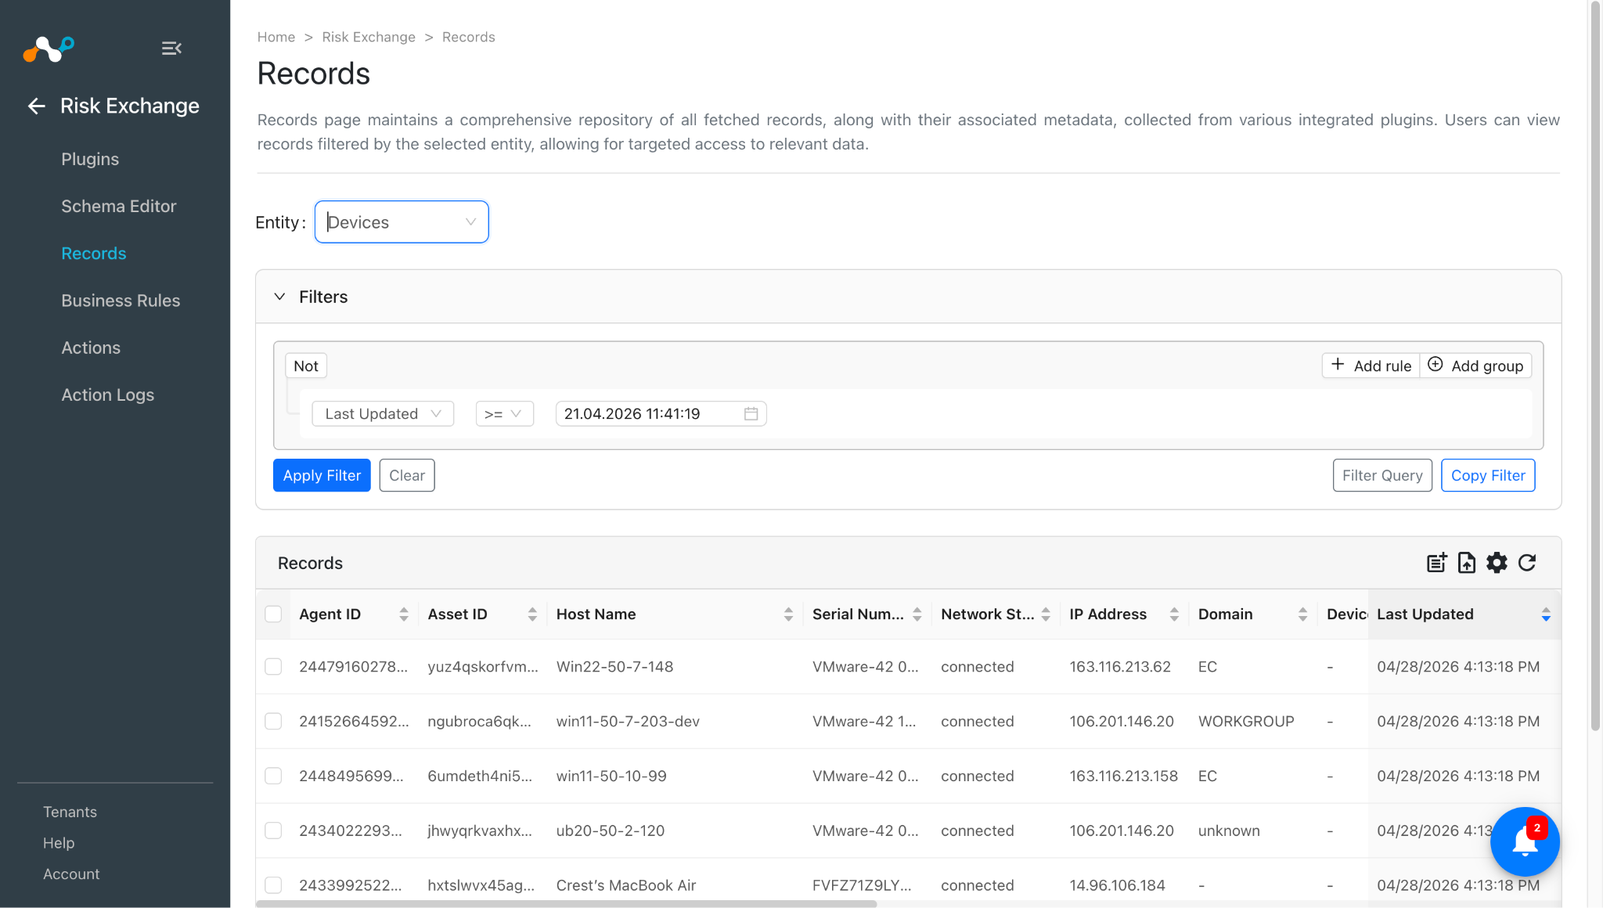Open Tenants in the sidebar footer
Image resolution: width=1603 pixels, height=908 pixels.
point(70,812)
